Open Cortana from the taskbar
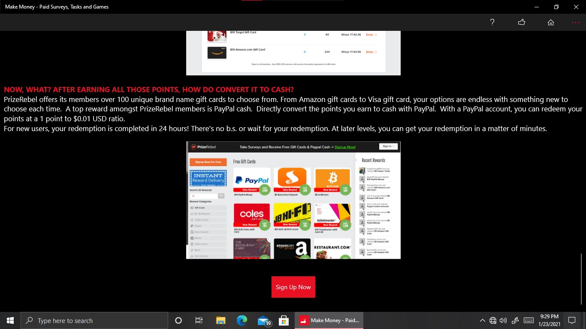This screenshot has width=586, height=329. pyautogui.click(x=178, y=320)
